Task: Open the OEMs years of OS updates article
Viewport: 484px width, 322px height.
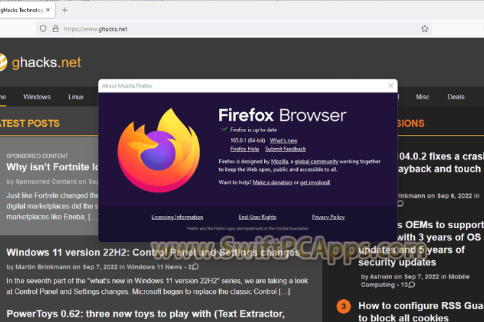Action: coord(421,244)
